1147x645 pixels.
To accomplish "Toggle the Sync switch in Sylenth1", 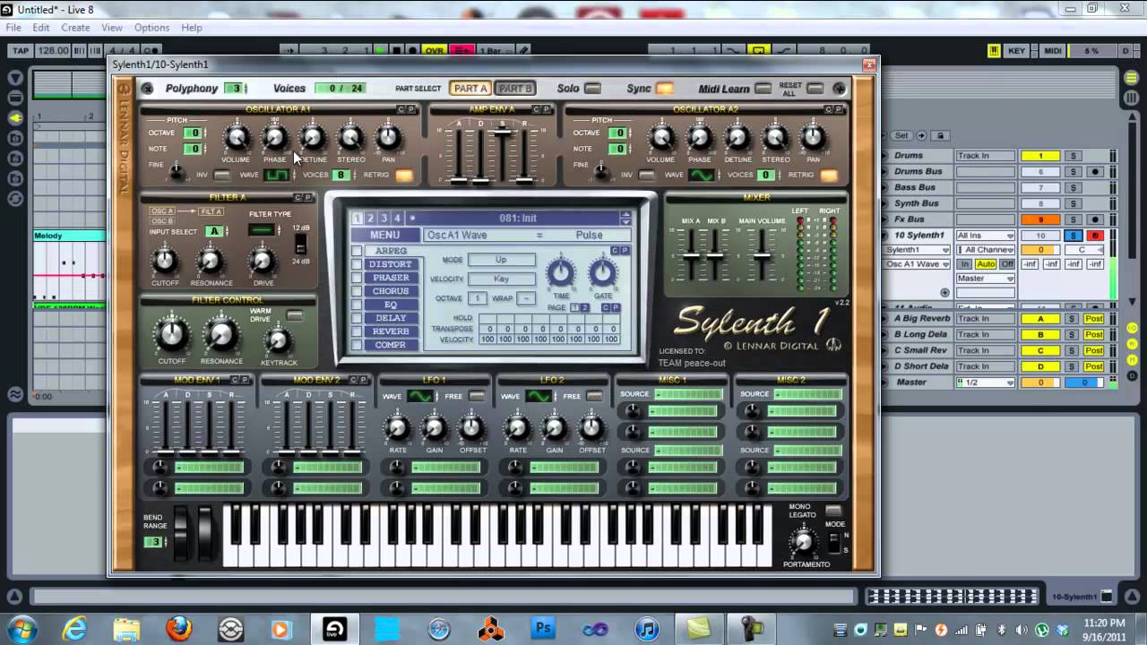I will (664, 89).
